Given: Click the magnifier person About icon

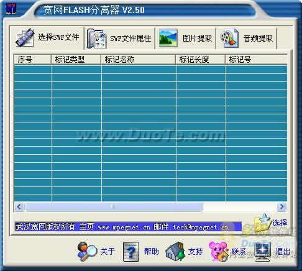Looking at the screenshot, I should tap(87, 251).
